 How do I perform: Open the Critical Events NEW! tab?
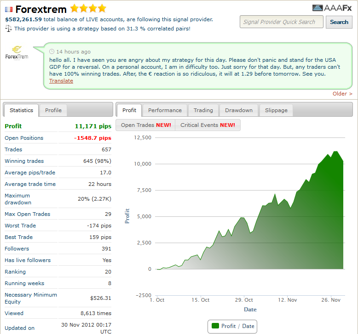pyautogui.click(x=208, y=125)
